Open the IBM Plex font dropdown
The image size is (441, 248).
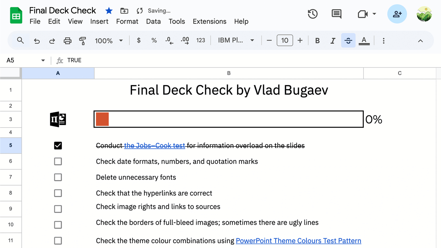click(236, 40)
